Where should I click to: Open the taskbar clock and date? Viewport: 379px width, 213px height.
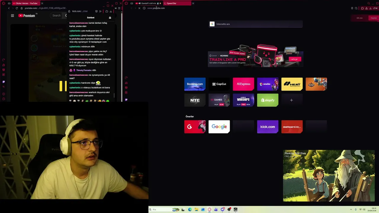(x=372, y=209)
